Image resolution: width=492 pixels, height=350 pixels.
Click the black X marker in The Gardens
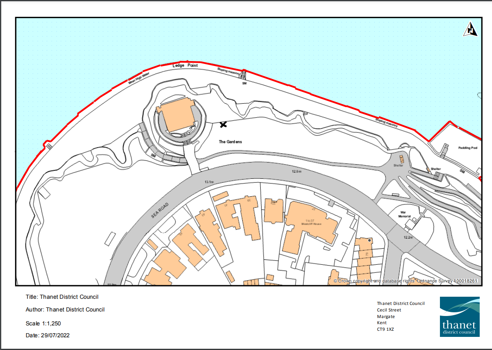coord(223,124)
